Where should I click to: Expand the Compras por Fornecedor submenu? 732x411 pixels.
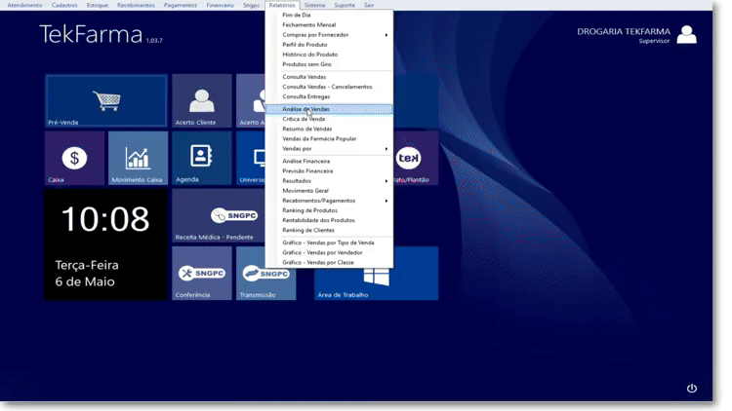[332, 35]
